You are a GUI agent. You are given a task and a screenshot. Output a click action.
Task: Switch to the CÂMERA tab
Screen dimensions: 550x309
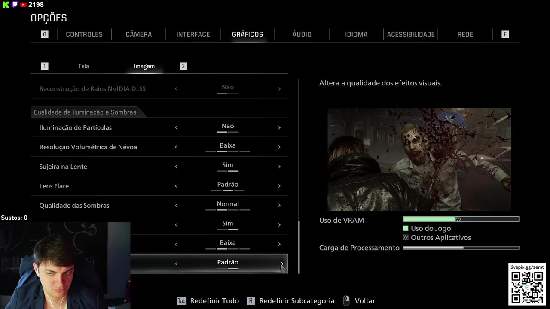pyautogui.click(x=138, y=34)
